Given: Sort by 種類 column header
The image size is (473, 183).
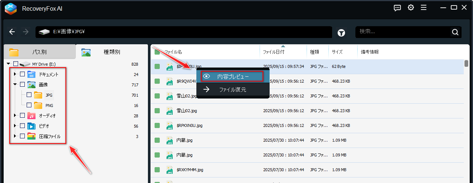Looking at the screenshot, I should point(314,52).
